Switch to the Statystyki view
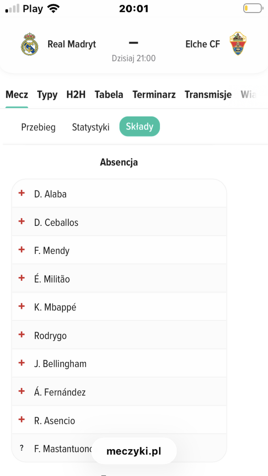 tap(91, 127)
